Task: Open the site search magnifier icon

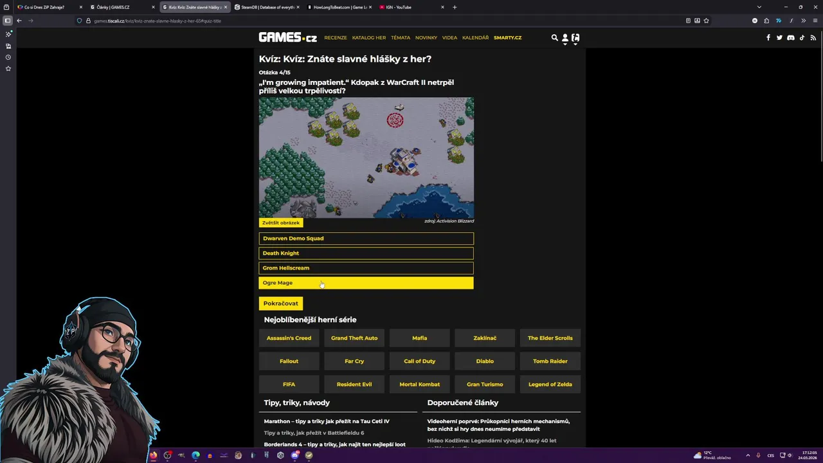Action: (x=554, y=38)
